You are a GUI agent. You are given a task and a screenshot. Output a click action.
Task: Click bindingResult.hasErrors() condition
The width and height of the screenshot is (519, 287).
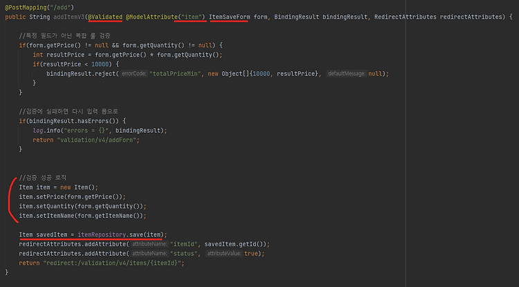point(72,121)
